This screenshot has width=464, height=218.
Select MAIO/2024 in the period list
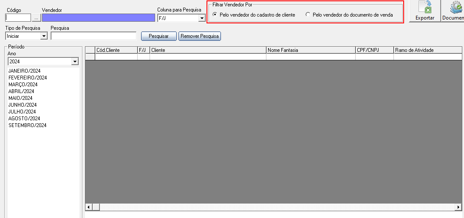tap(20, 98)
